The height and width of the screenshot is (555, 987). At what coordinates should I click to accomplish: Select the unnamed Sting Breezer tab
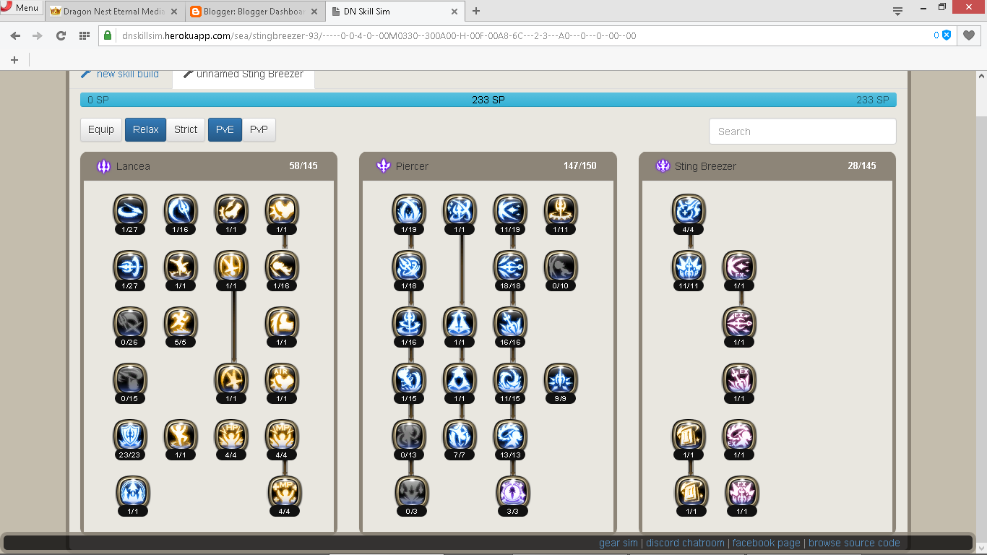pos(243,76)
